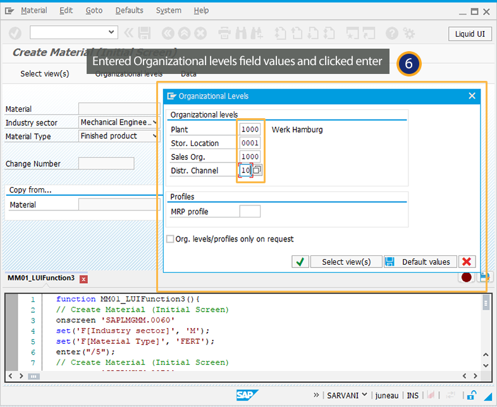This screenshot has height=407, width=497.
Task: Click into the MRP profile field
Action: tap(250, 211)
